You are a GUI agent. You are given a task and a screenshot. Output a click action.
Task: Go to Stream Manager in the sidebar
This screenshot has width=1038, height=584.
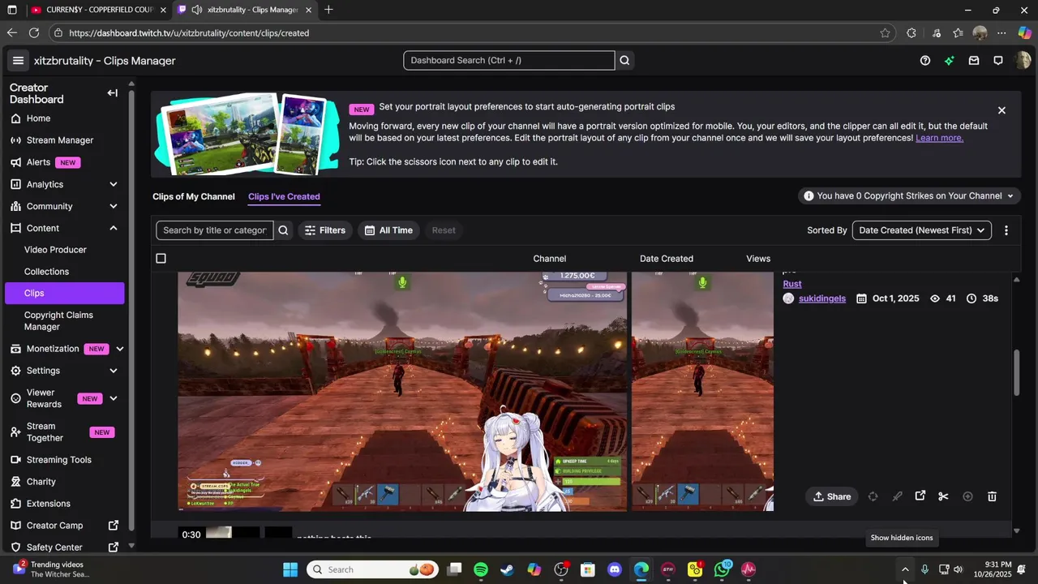coord(60,140)
